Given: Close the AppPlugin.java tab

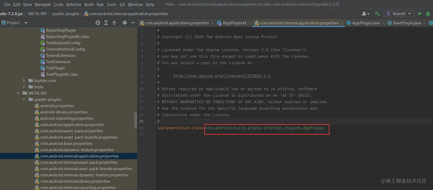Looking at the screenshot, I should (x=383, y=23).
